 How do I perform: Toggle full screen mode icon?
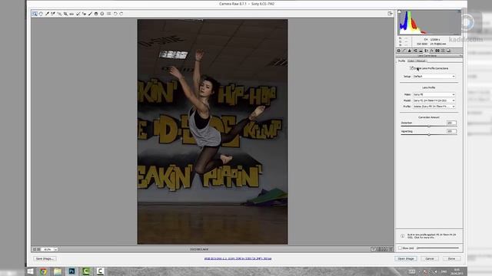point(390,14)
